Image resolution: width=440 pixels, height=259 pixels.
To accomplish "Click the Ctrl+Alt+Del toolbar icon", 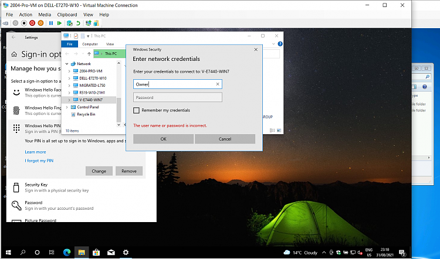I will click(5, 23).
